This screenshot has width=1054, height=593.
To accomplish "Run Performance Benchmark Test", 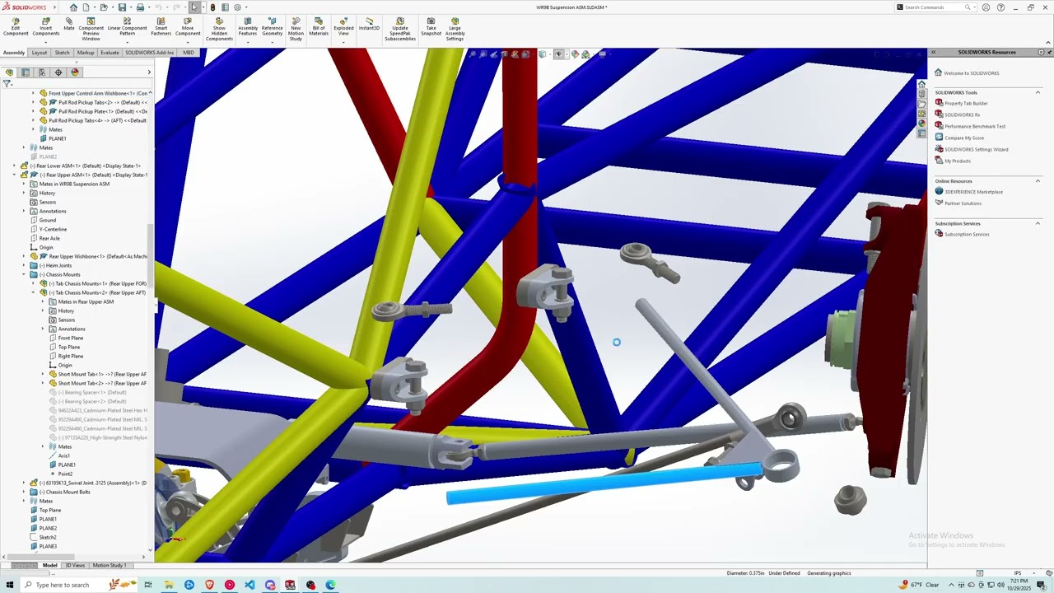I will coord(970,126).
